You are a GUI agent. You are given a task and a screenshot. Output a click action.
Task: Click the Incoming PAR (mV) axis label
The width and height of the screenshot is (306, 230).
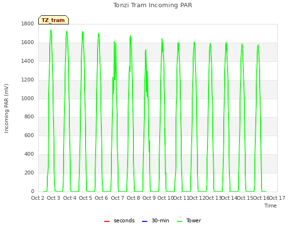6,109
